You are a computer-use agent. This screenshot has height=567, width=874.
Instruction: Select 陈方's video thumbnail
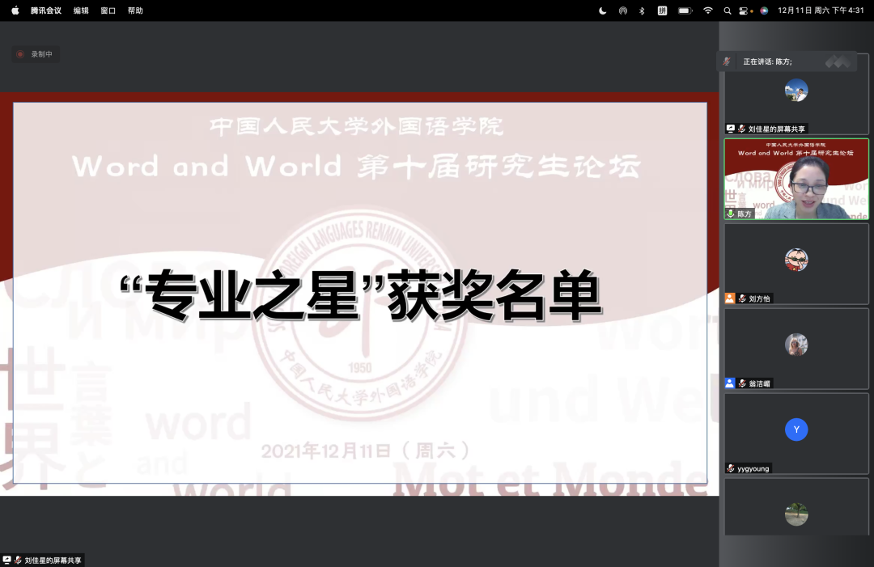796,179
